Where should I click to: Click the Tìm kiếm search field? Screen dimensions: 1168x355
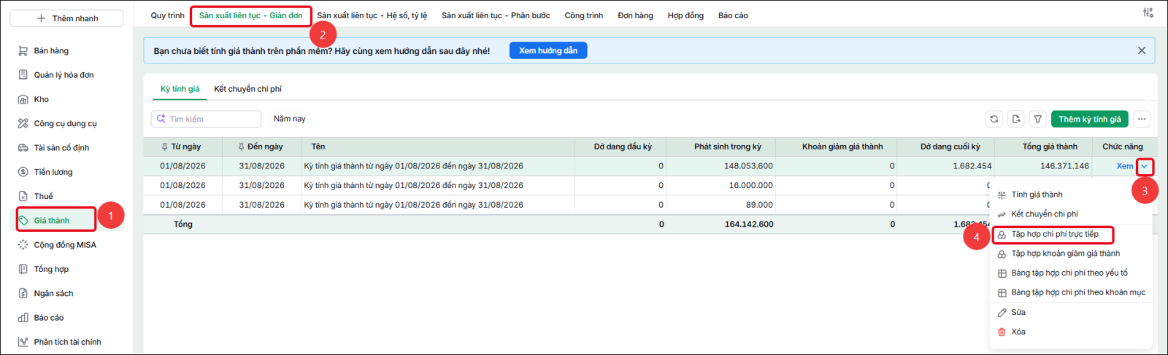pos(206,119)
